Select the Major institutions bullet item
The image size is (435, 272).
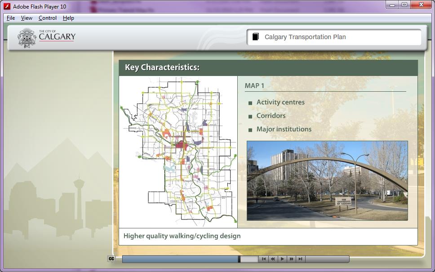pos(284,129)
